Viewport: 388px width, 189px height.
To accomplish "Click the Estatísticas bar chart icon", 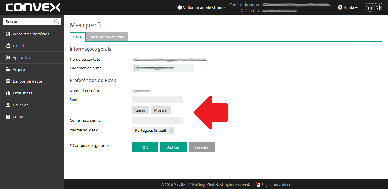I will pyautogui.click(x=8, y=93).
